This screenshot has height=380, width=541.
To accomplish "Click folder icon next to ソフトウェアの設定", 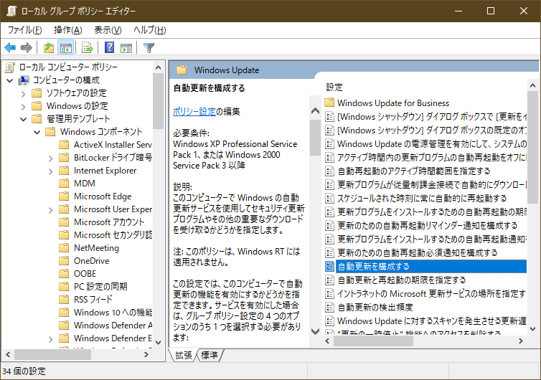I will click(37, 93).
